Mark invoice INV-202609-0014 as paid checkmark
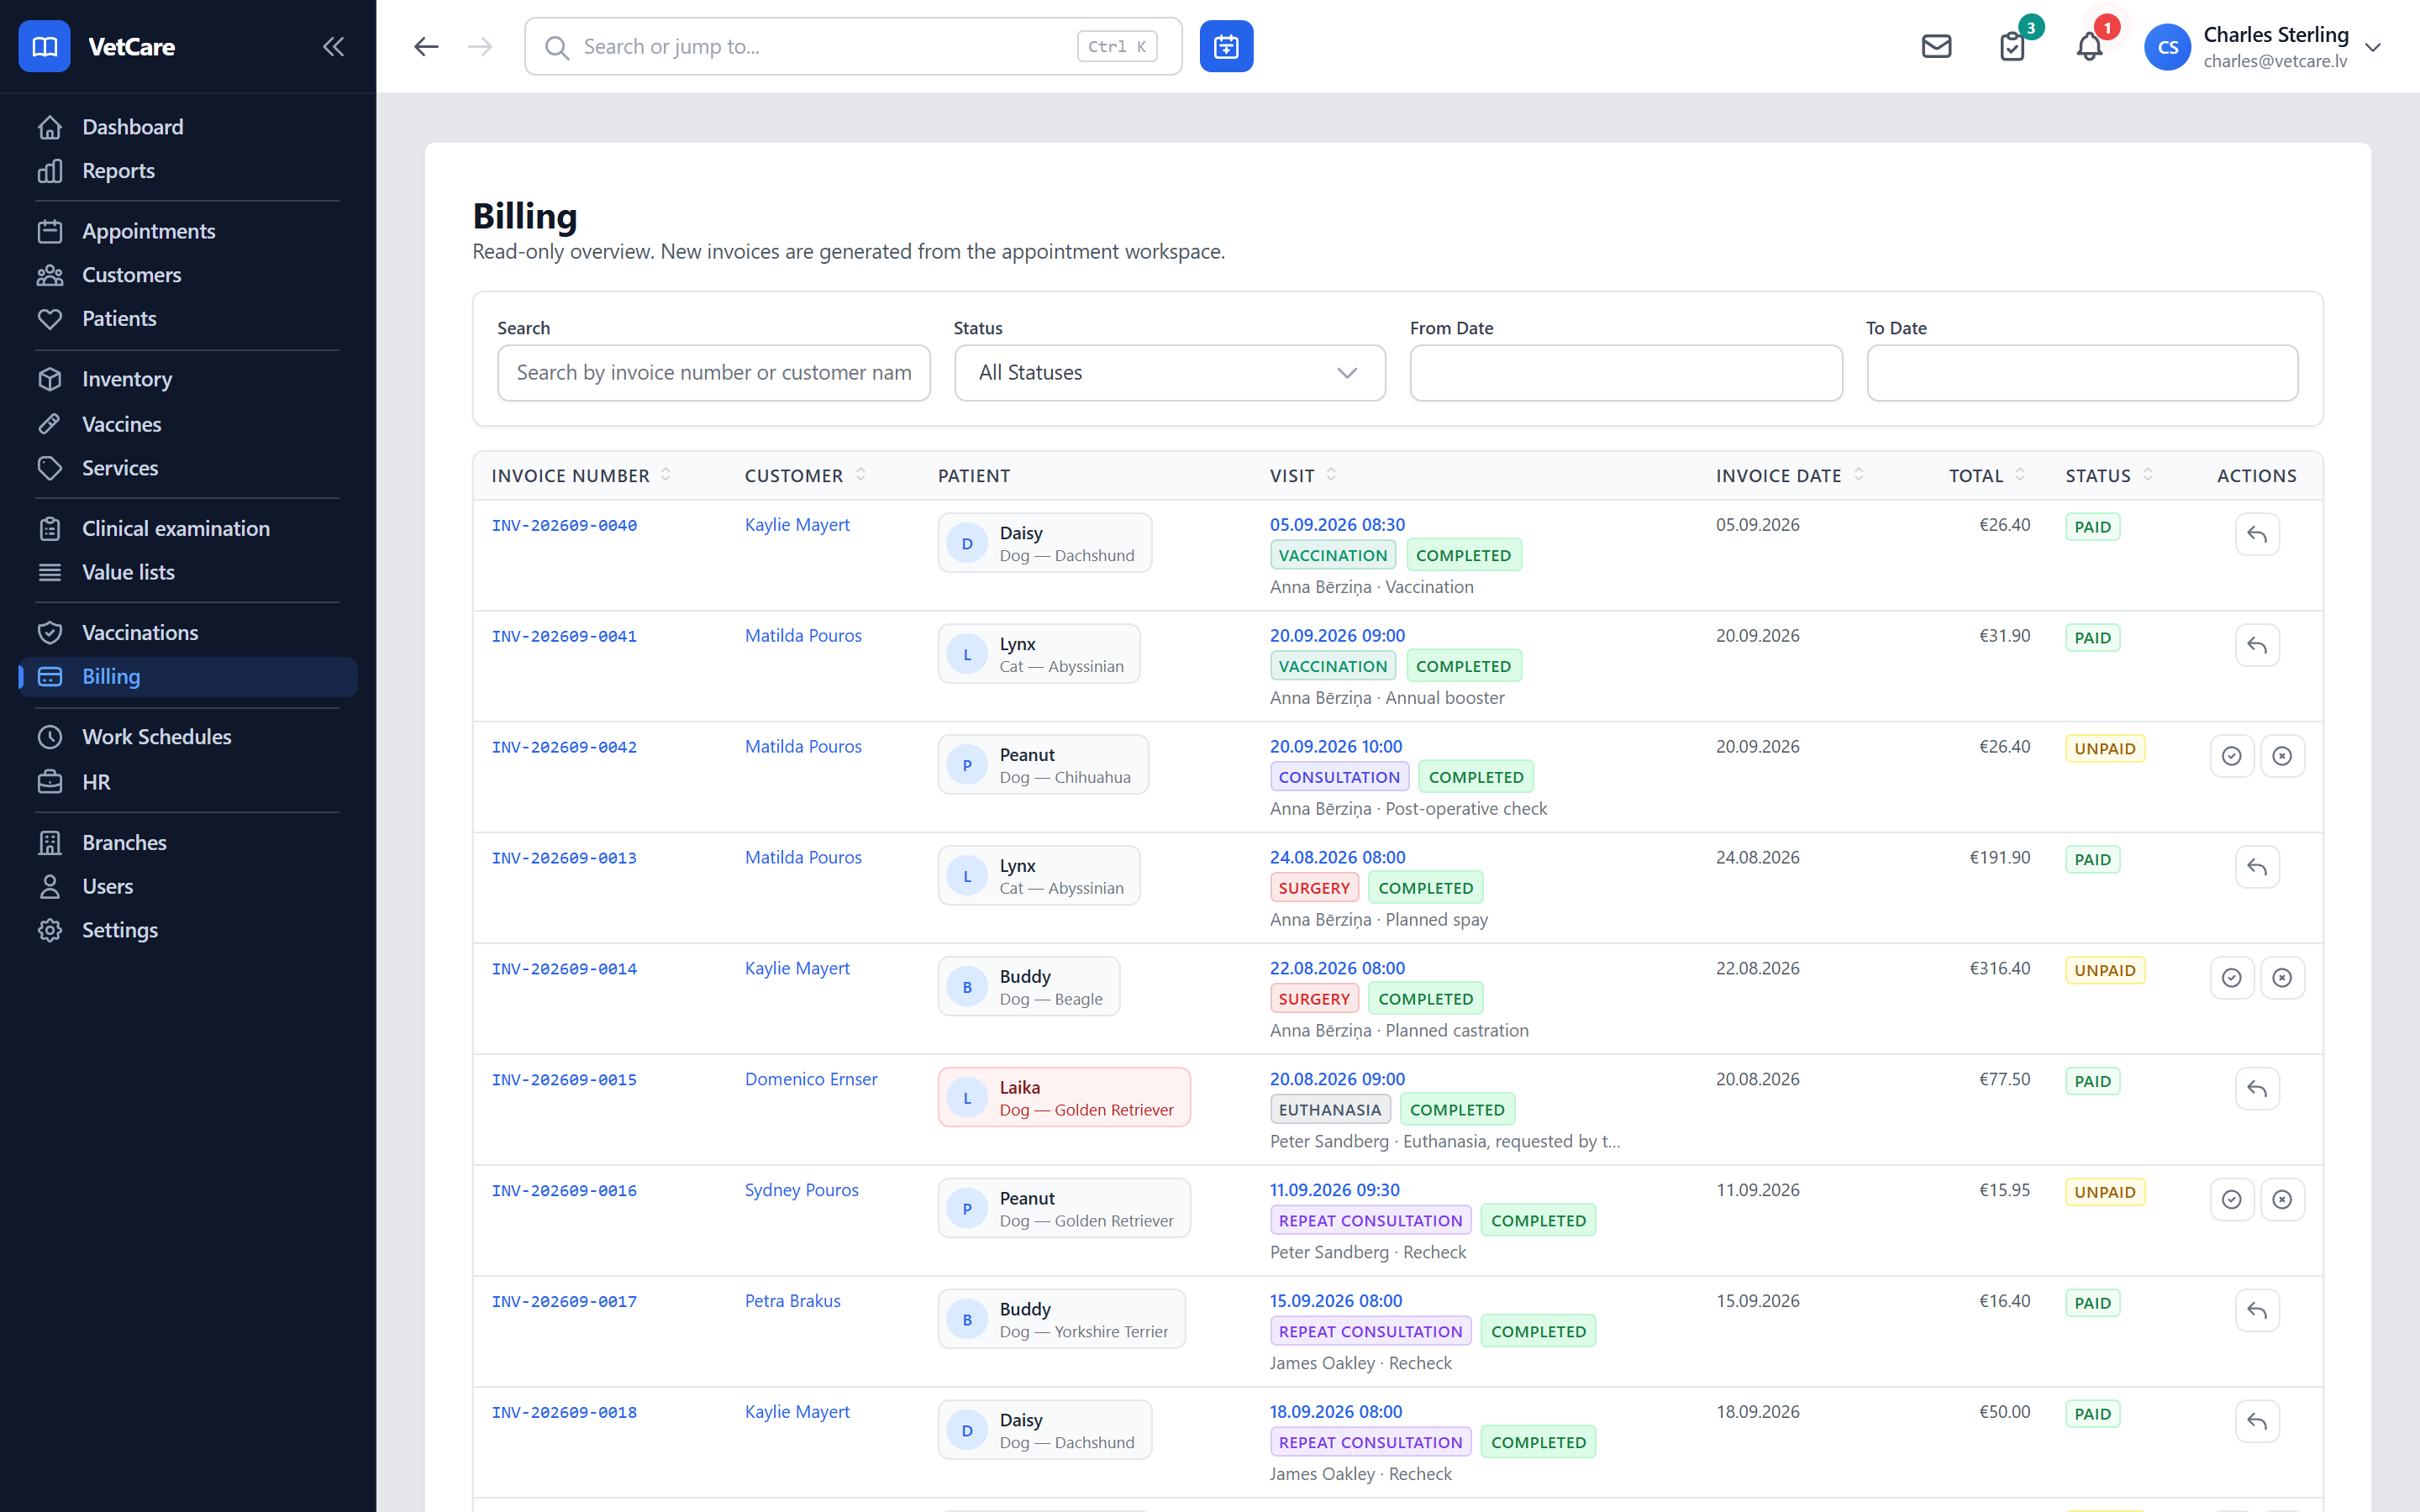The height and width of the screenshot is (1512, 2420). point(2231,978)
